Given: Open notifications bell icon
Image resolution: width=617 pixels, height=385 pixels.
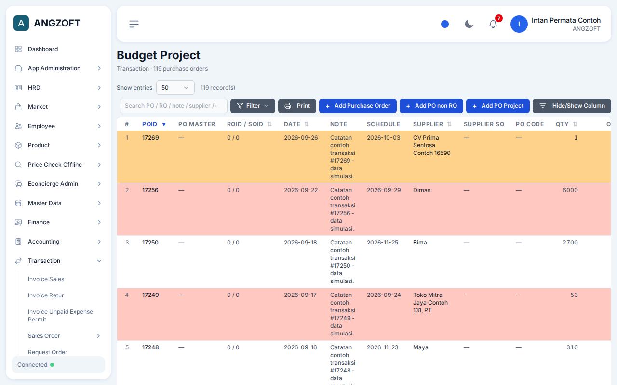Looking at the screenshot, I should pos(493,24).
